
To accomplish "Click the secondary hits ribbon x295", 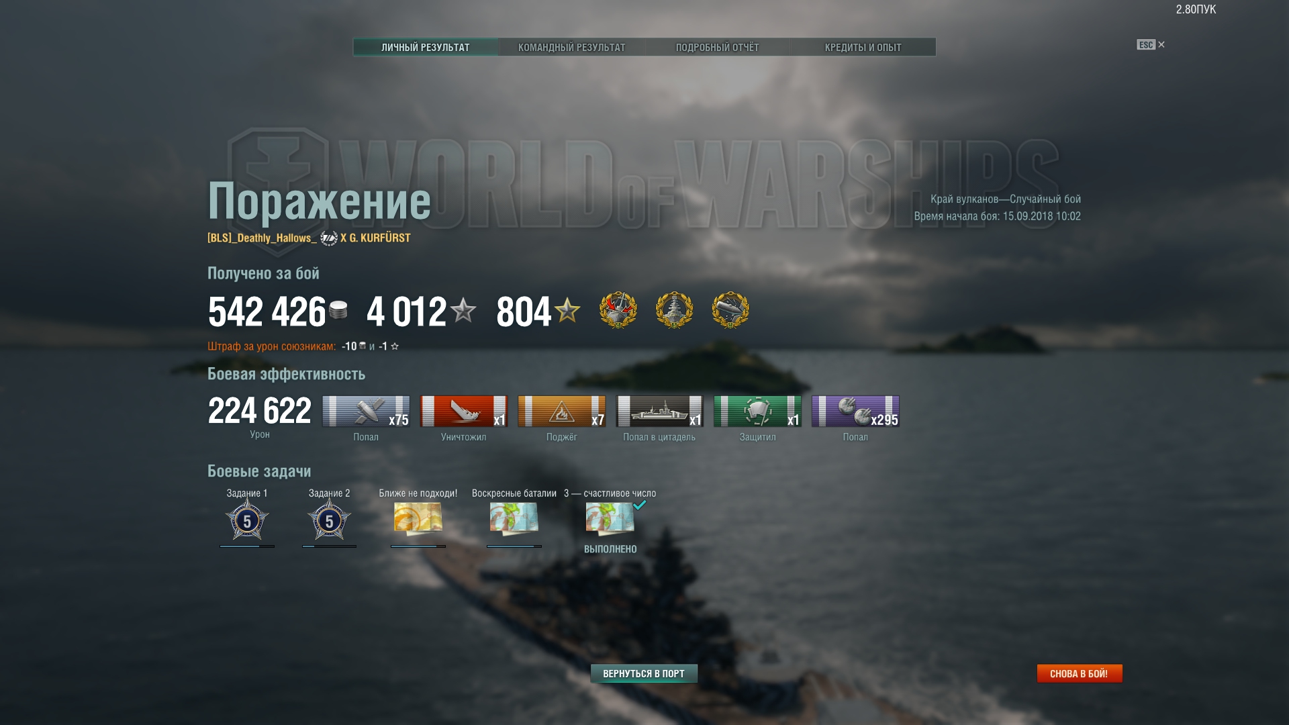I will pos(855,412).
